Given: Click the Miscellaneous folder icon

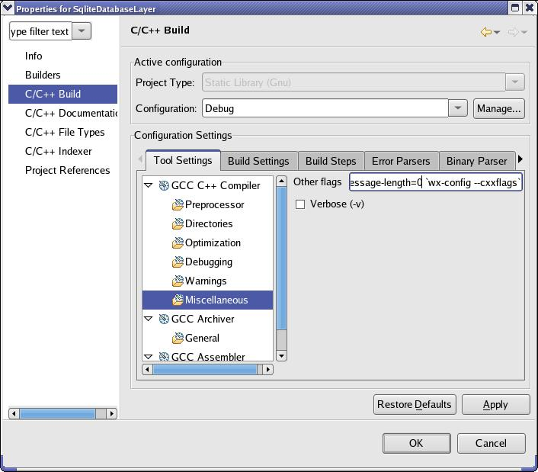Looking at the screenshot, I should point(178,300).
